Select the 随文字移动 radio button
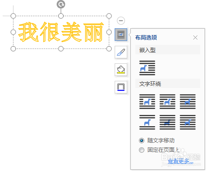Screen dimensions: 214x172 (142, 141)
